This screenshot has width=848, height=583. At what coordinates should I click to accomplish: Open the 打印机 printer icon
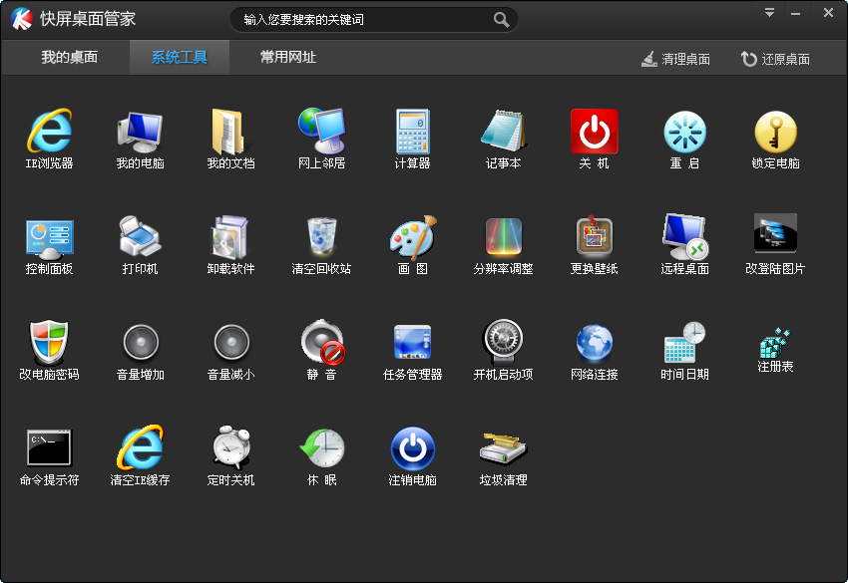(140, 236)
